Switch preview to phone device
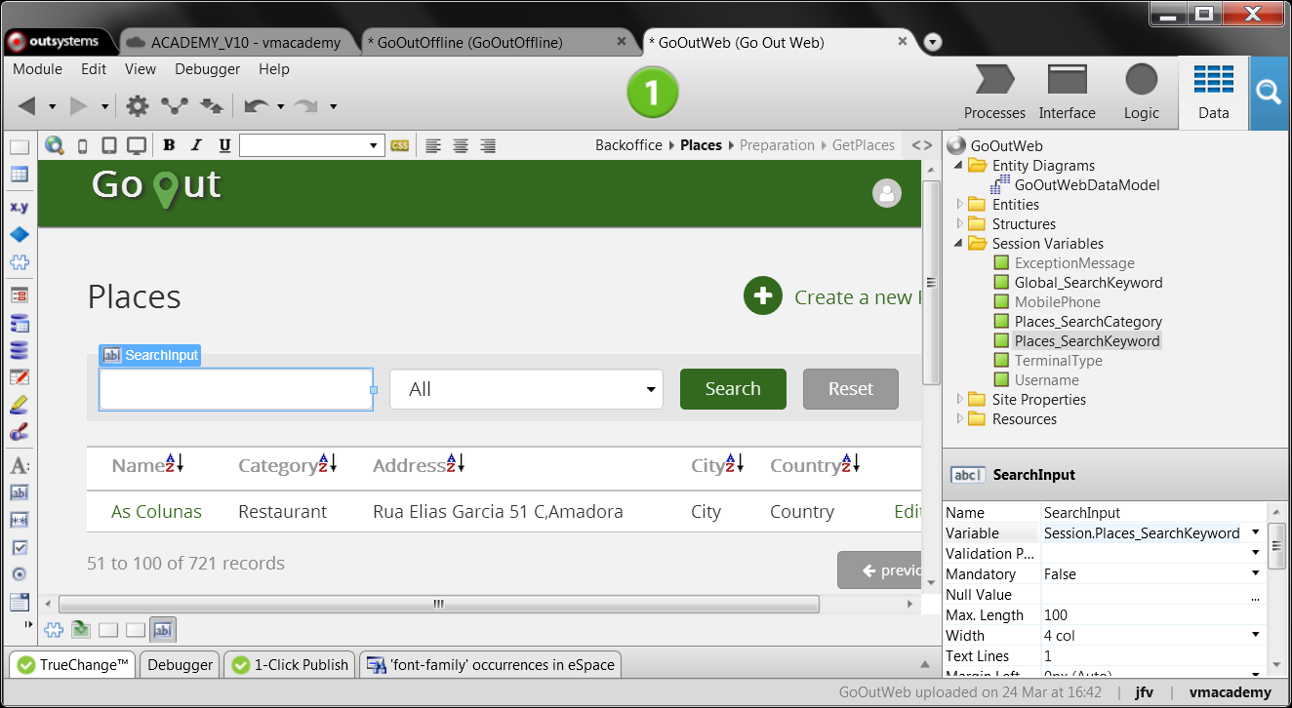 tap(82, 145)
